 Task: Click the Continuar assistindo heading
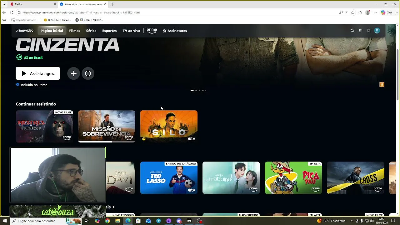click(x=36, y=104)
